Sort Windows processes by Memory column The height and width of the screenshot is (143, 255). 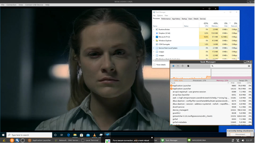[x=214, y=25]
